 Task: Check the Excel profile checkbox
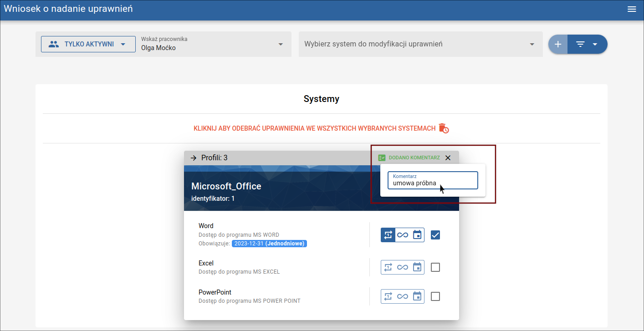pyautogui.click(x=435, y=267)
